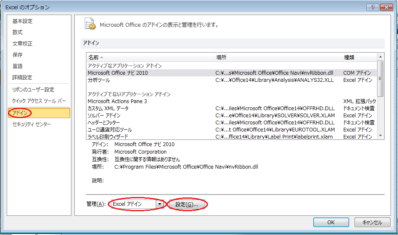Open クイック アクセス ツール バー settings
The image size is (398, 235).
(x=39, y=101)
